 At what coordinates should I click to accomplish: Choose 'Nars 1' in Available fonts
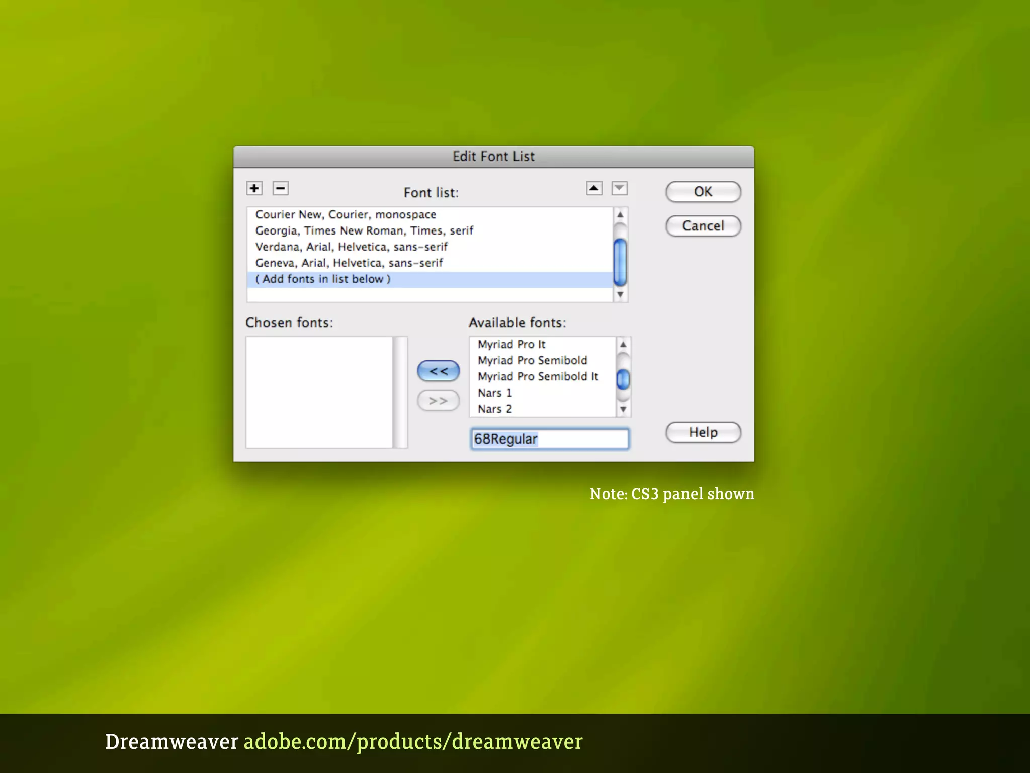point(542,393)
